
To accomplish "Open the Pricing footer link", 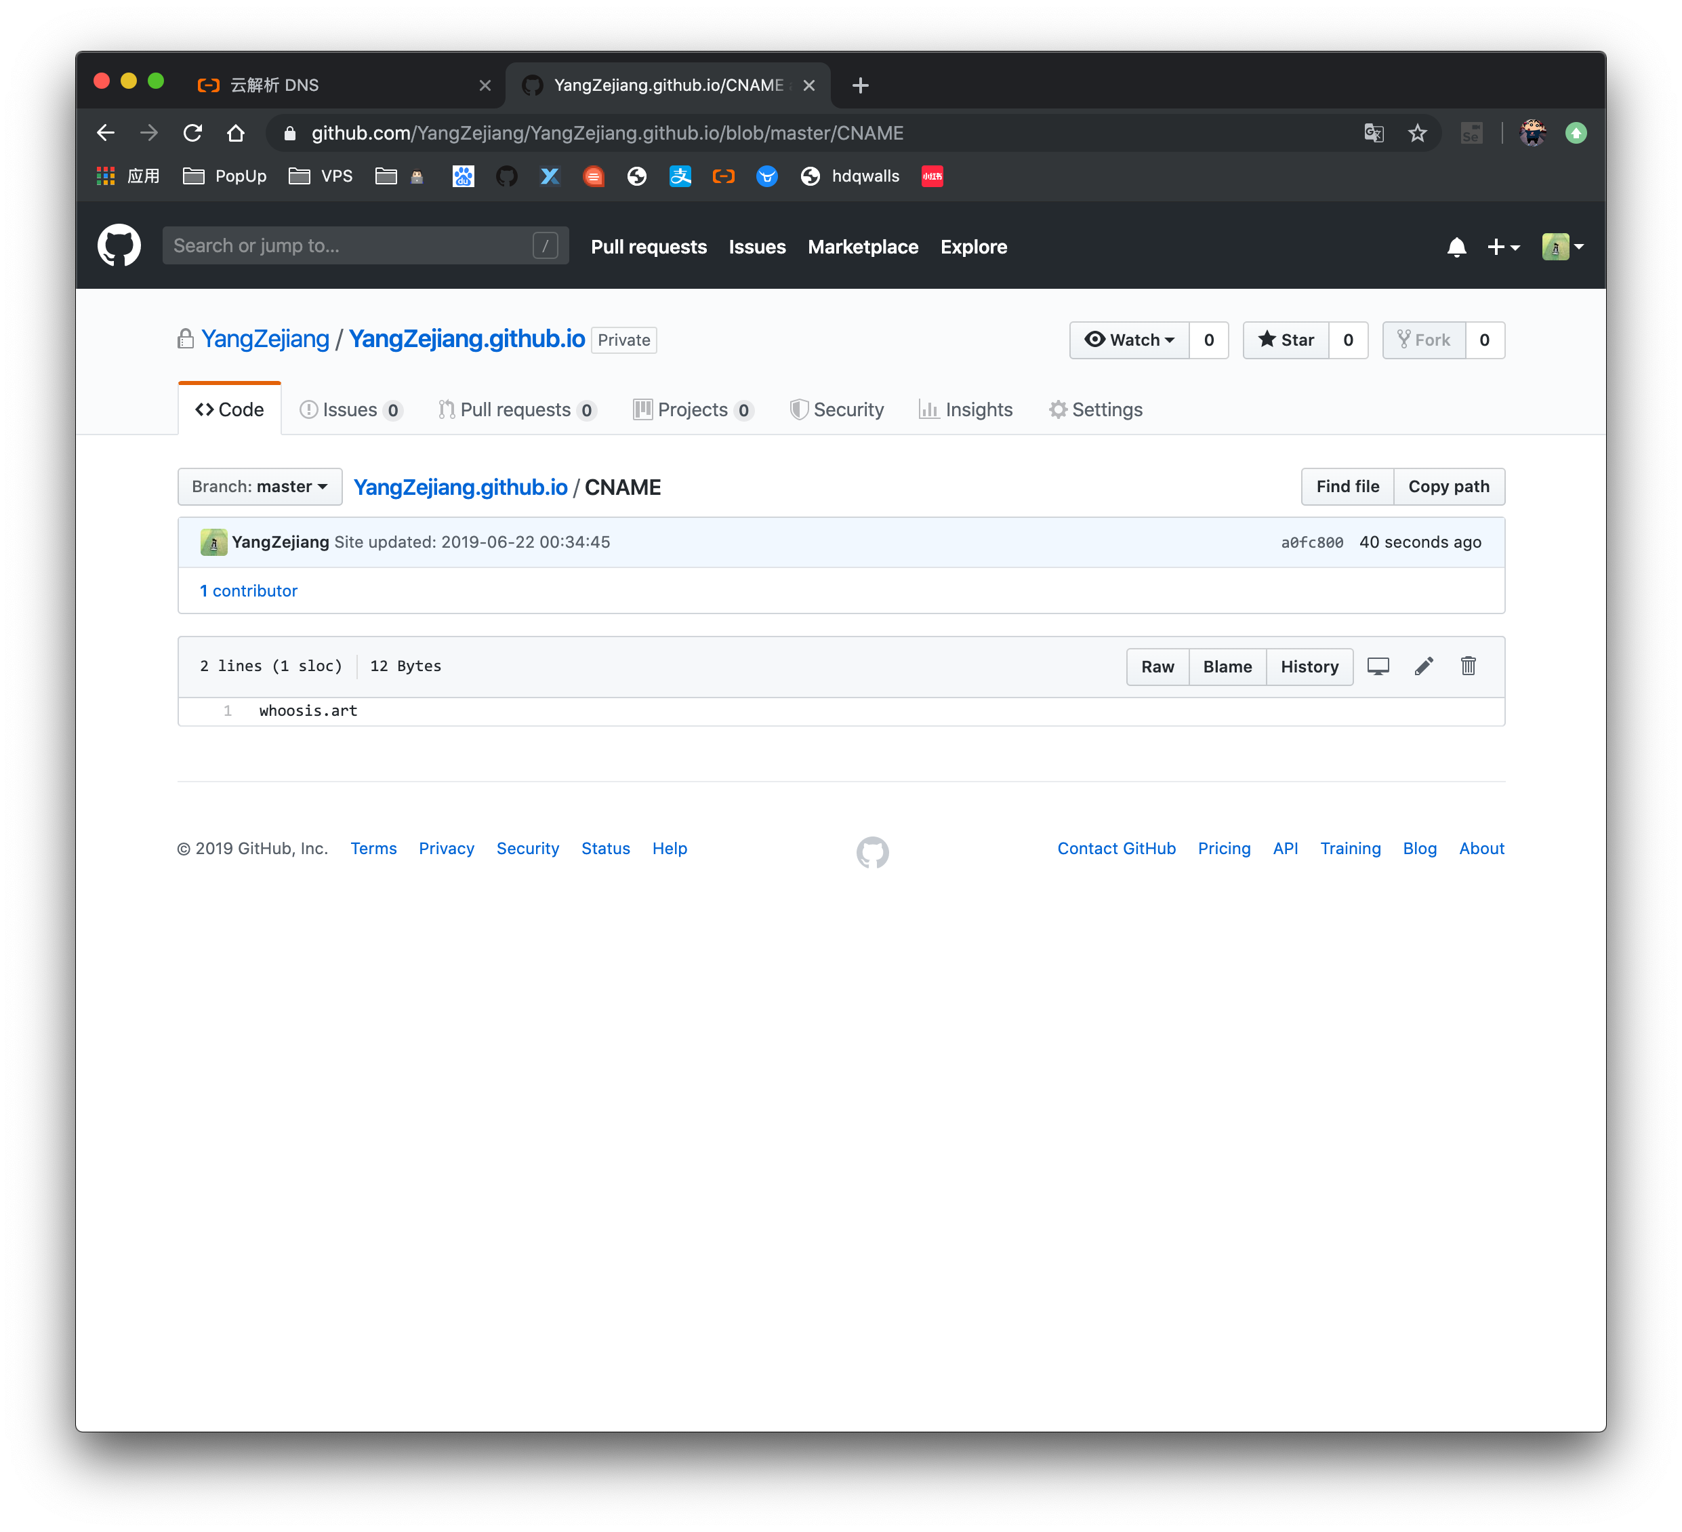I will (x=1224, y=849).
